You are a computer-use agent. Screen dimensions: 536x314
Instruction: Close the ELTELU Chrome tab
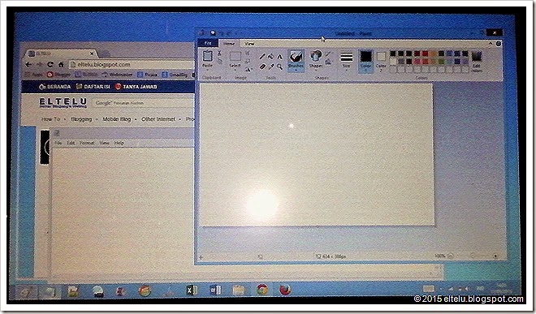coord(92,54)
